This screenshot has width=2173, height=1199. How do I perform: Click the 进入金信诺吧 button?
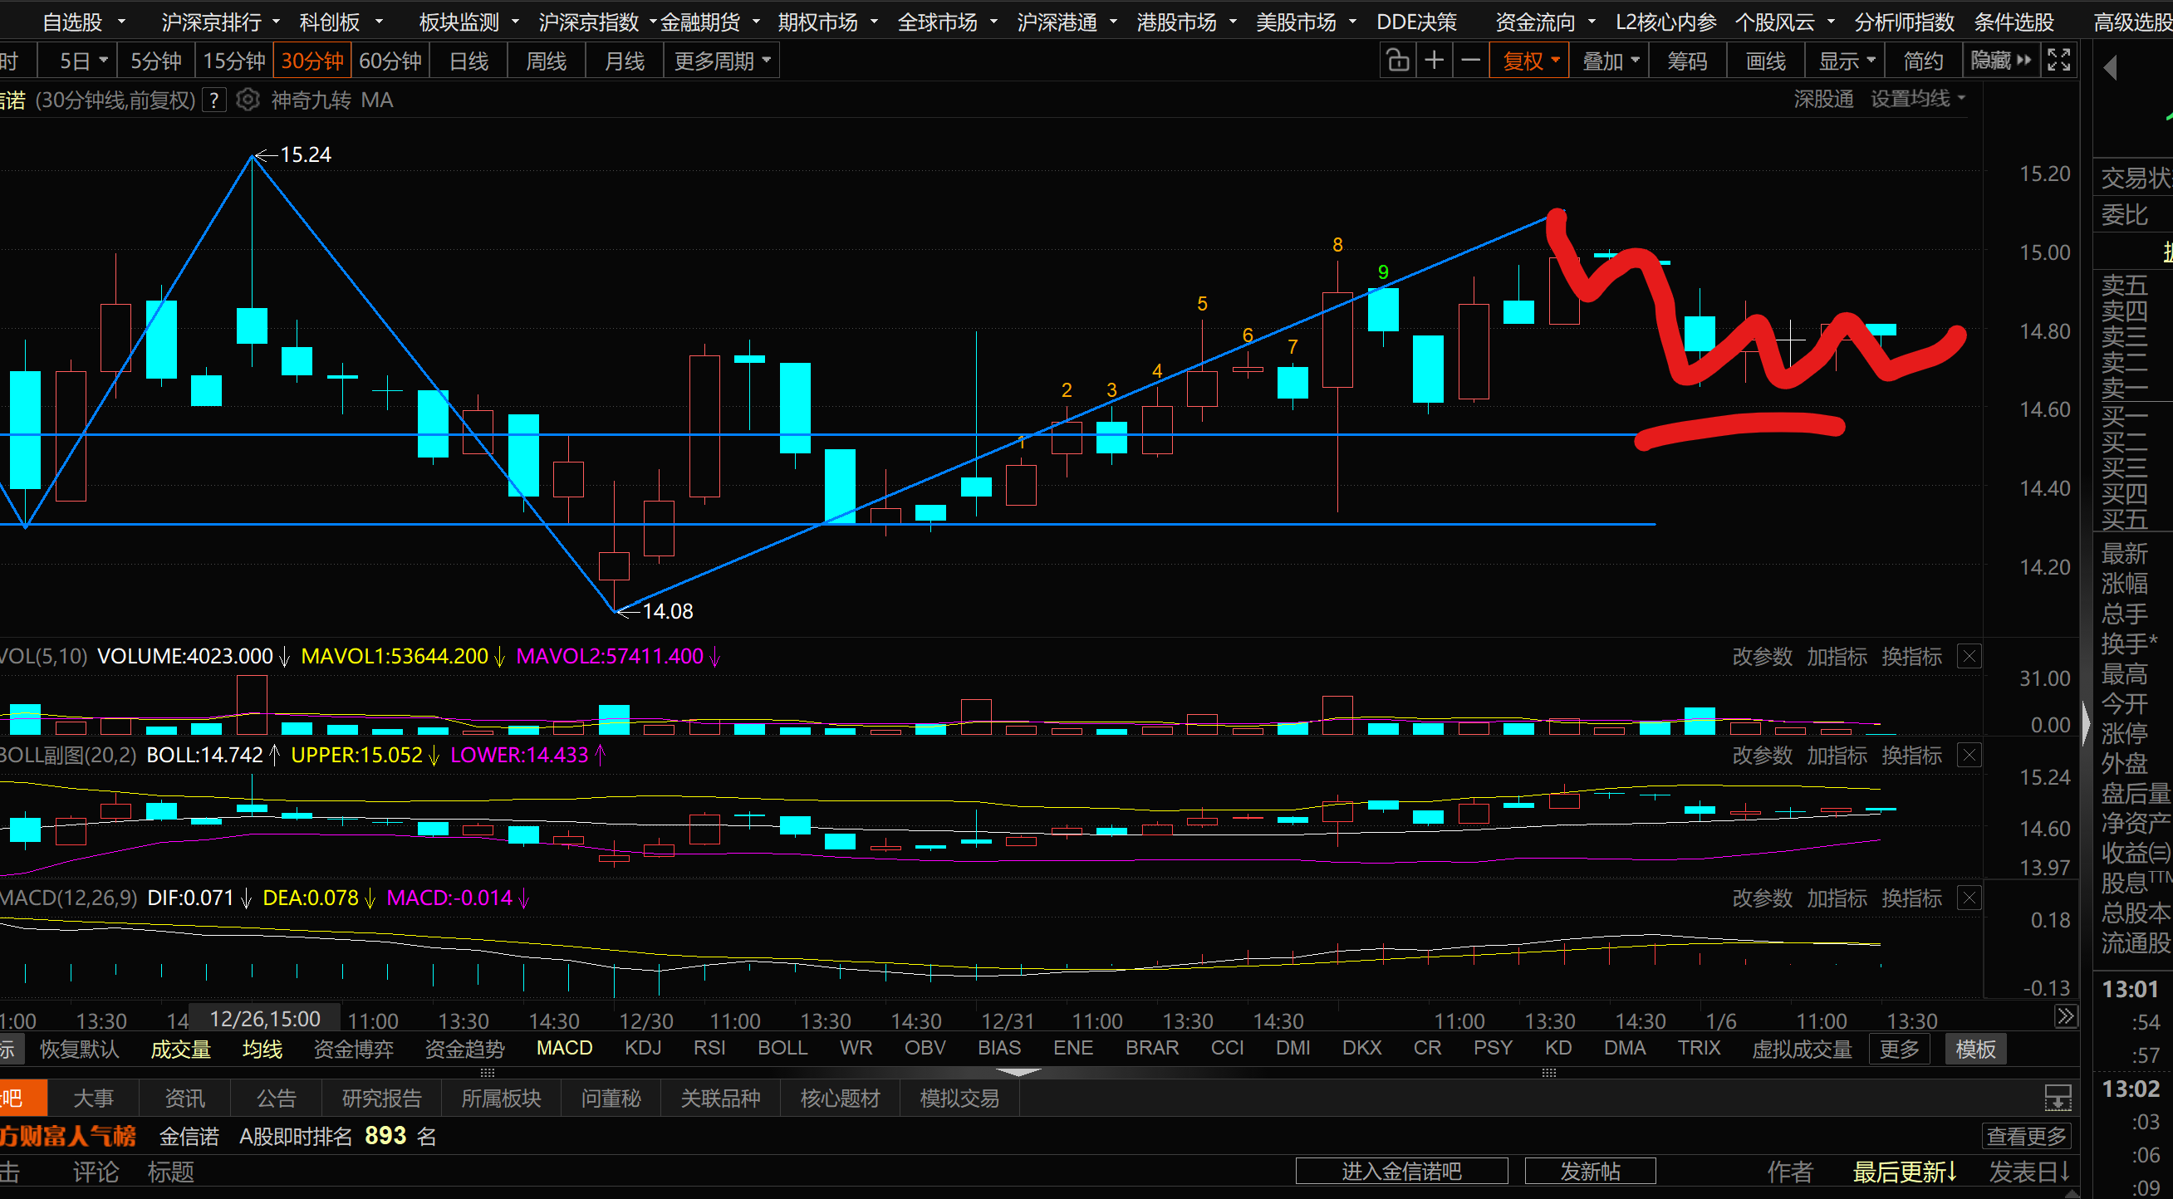(x=1401, y=1171)
